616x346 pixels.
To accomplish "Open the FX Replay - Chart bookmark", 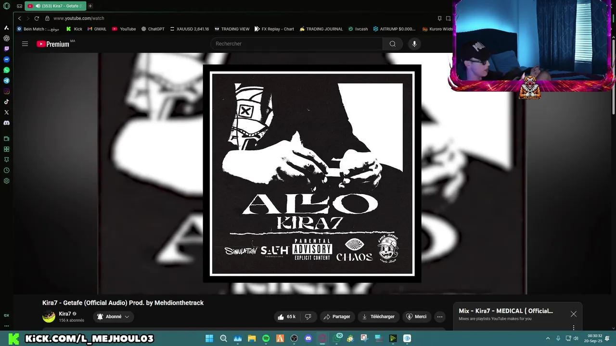I will pyautogui.click(x=274, y=29).
